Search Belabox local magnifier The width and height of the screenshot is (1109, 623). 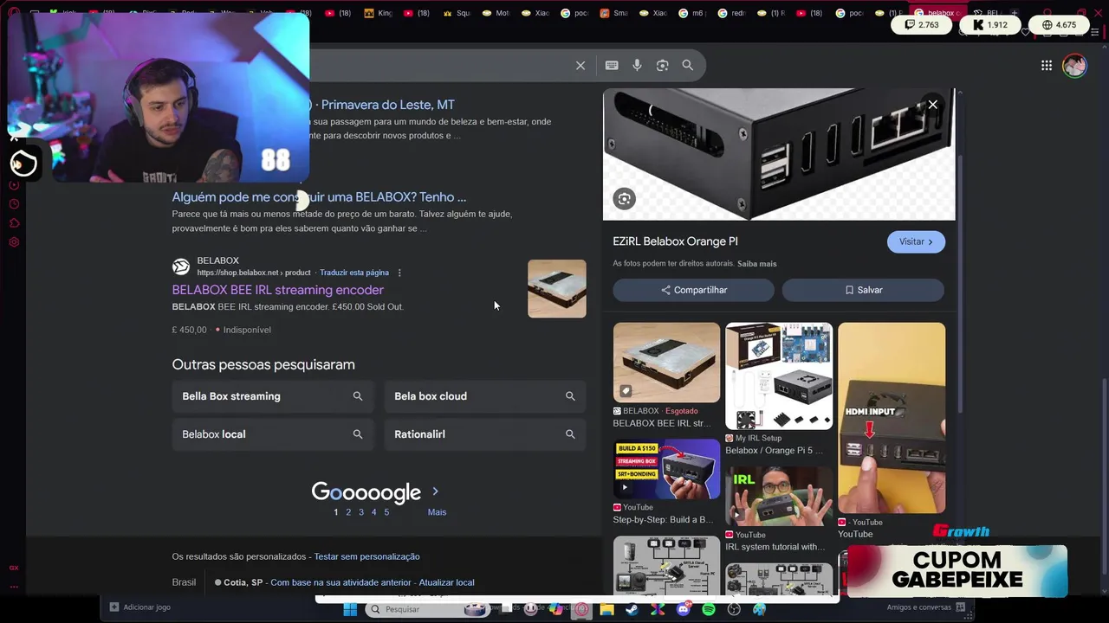coord(358,434)
